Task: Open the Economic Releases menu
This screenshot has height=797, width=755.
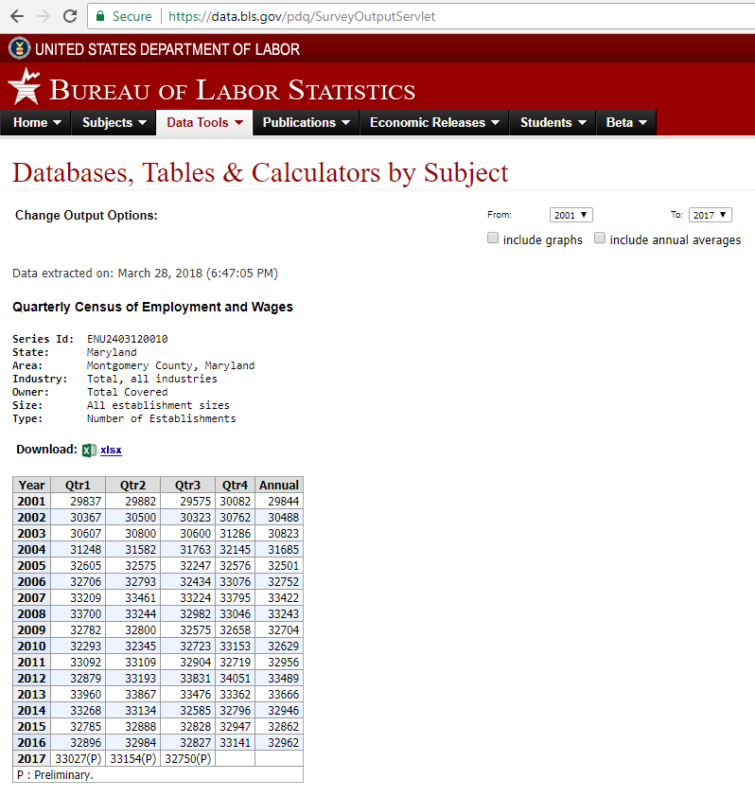Action: (x=434, y=122)
